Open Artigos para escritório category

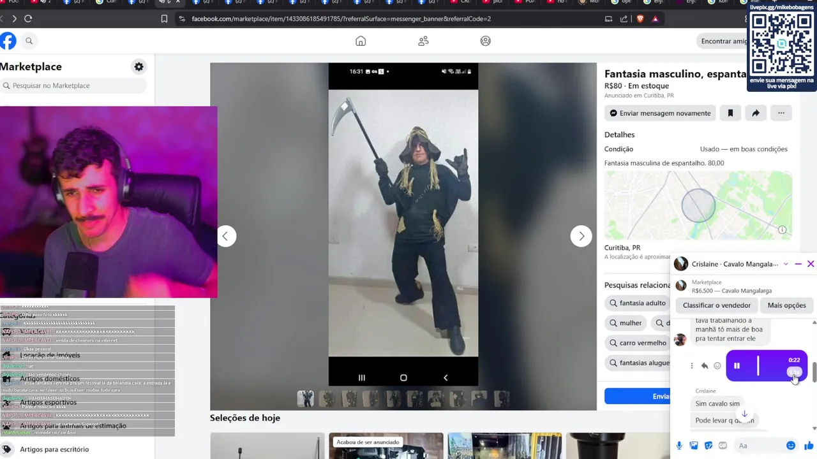point(54,449)
